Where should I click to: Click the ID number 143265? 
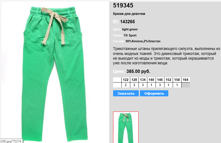pyautogui.click(x=127, y=22)
